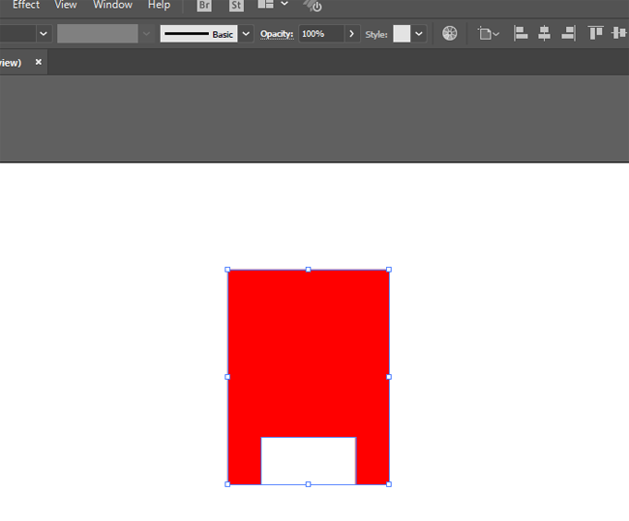Viewport: 629px width, 521px height.
Task: Click the Recolor Artwork wheel icon
Action: pyautogui.click(x=450, y=33)
